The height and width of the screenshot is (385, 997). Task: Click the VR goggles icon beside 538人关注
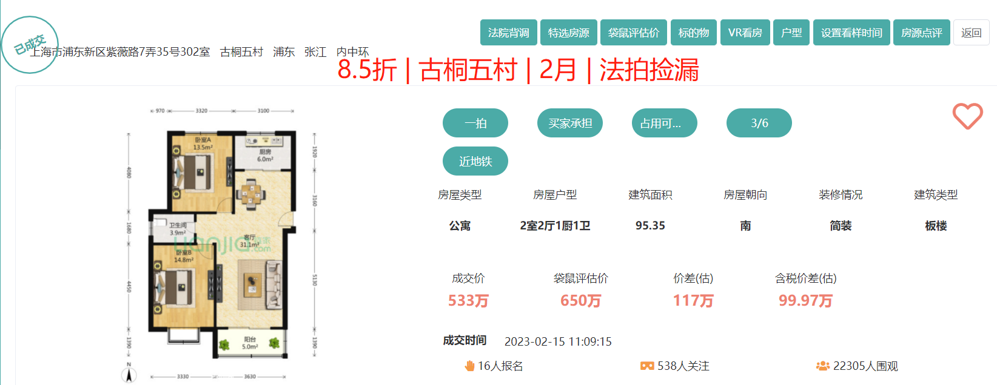(647, 366)
